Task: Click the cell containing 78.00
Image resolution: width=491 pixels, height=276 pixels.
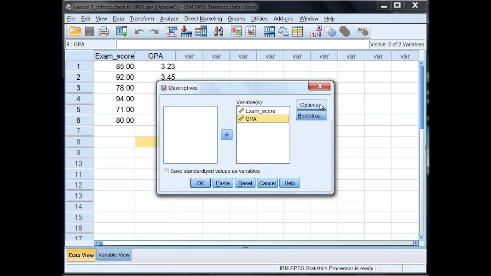Action: click(x=114, y=88)
